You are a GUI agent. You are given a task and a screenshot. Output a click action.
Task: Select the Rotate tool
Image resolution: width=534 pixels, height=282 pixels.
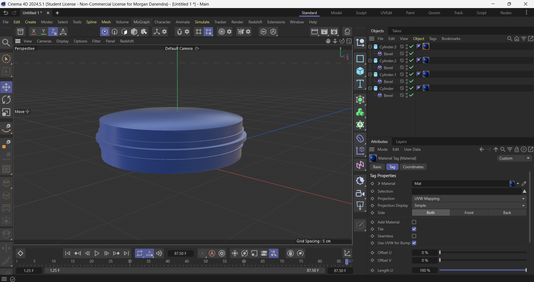tap(6, 100)
